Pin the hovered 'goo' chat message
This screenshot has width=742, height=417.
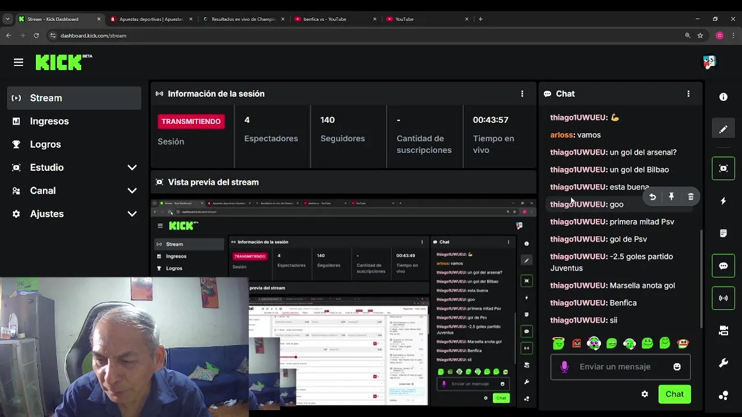pyautogui.click(x=671, y=197)
